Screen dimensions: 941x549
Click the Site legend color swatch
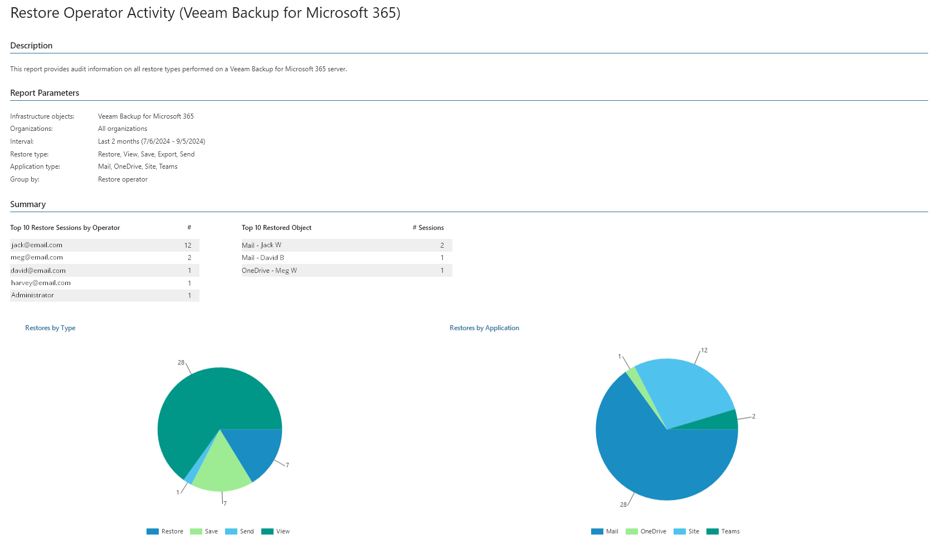[x=680, y=532]
